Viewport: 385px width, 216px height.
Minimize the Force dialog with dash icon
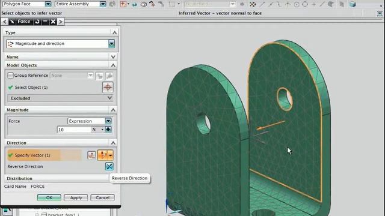tap(45, 22)
